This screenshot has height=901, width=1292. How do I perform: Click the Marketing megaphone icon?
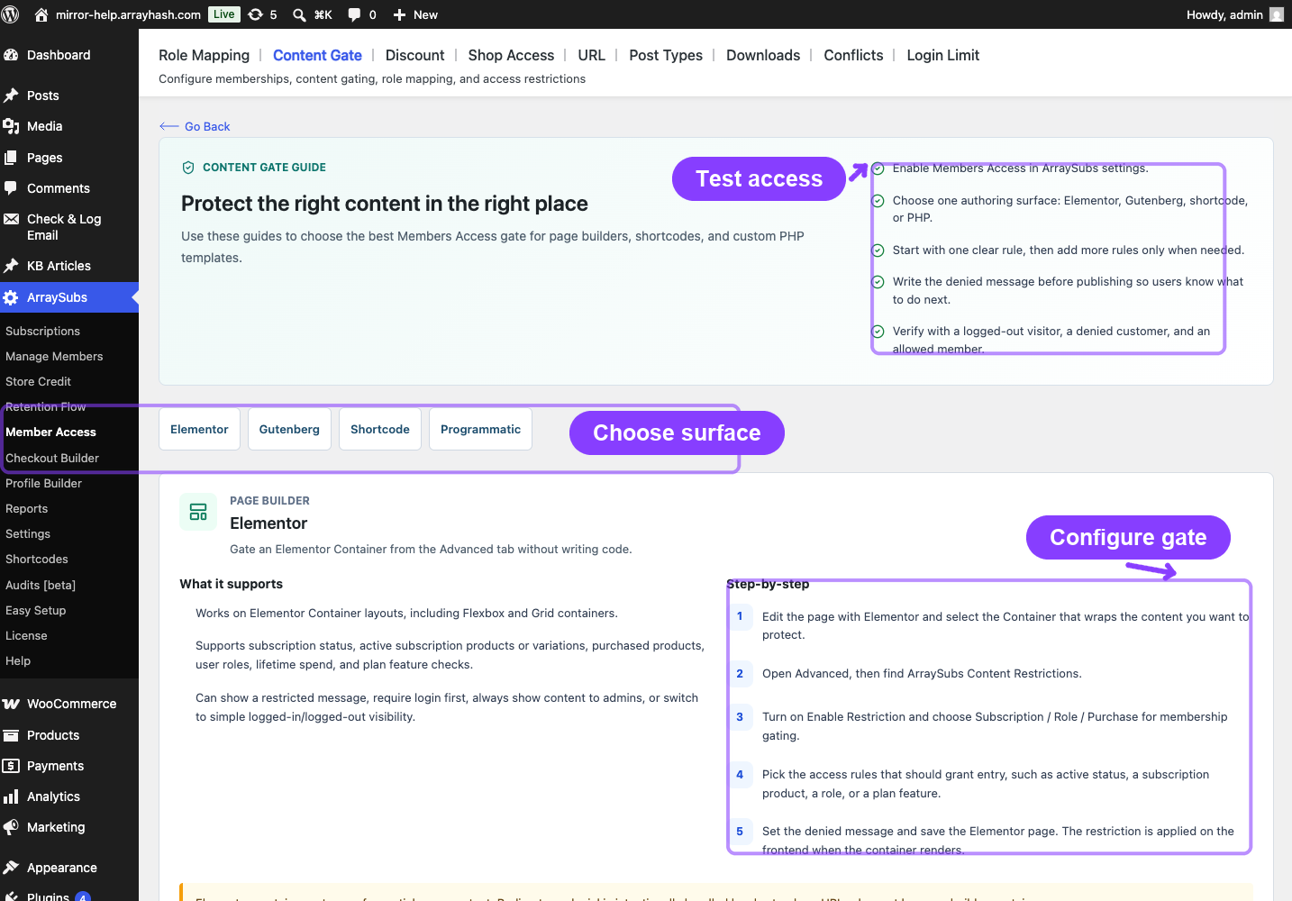tap(11, 827)
